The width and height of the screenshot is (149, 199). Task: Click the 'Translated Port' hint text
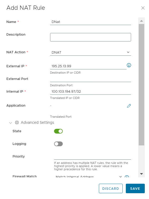point(61,117)
